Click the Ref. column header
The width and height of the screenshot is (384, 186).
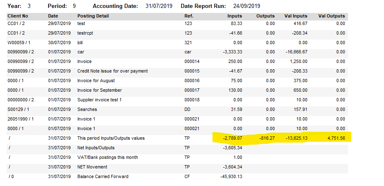point(189,16)
